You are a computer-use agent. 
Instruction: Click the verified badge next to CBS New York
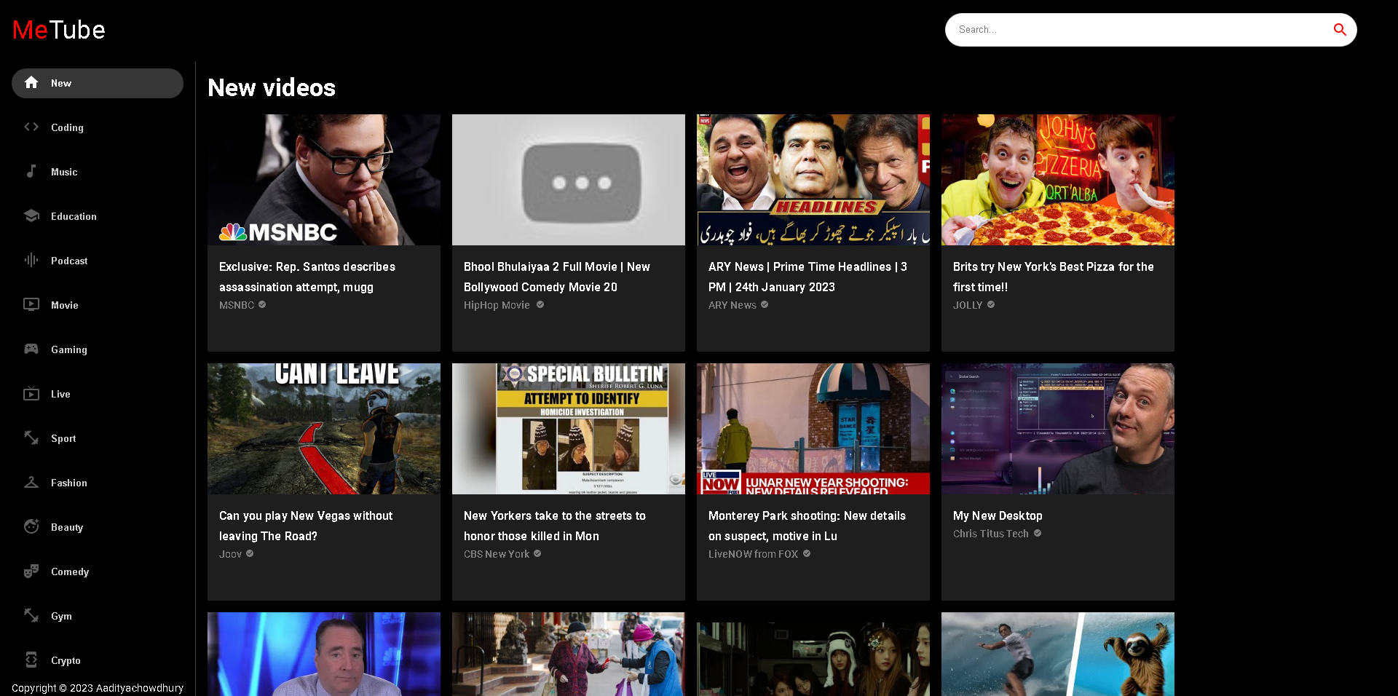[537, 553]
